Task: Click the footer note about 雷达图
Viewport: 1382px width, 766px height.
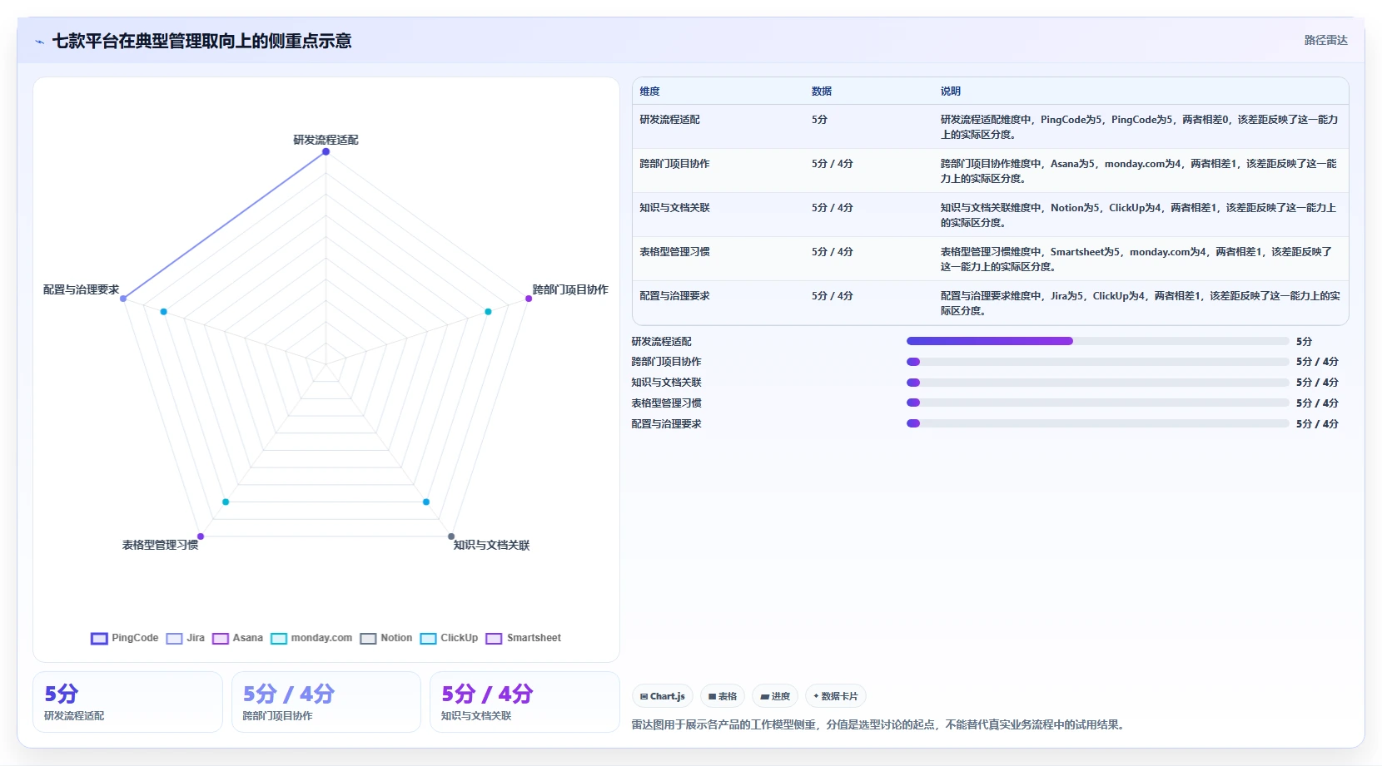Action: coord(880,725)
